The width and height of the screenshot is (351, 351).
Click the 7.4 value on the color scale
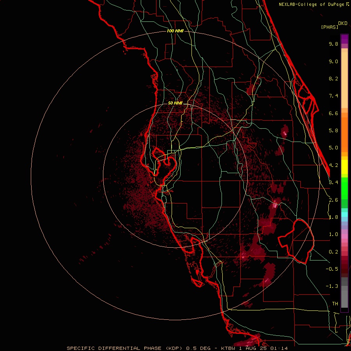333,96
